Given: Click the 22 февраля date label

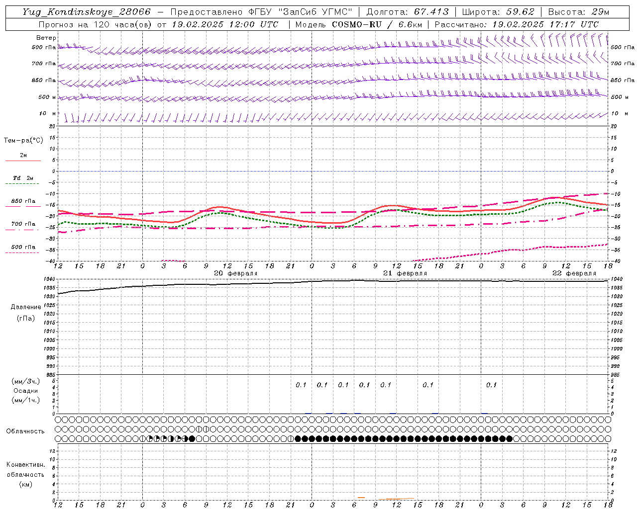Looking at the screenshot, I should click(574, 273).
